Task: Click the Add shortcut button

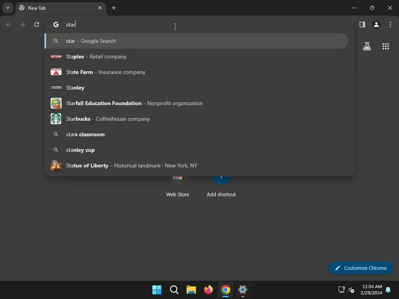Action: (221, 187)
